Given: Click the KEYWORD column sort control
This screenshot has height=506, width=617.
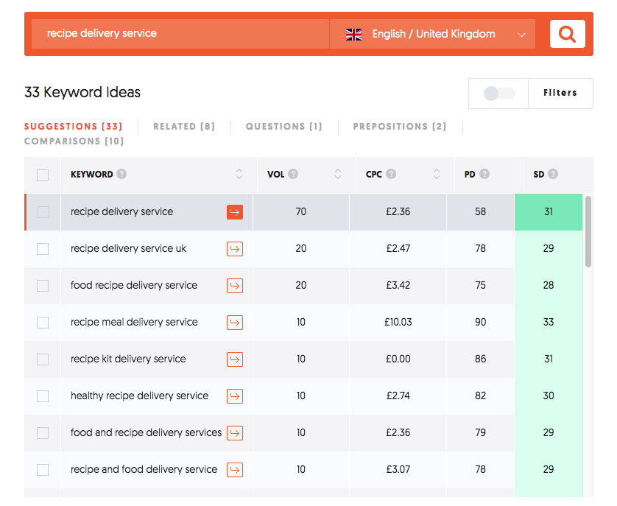Looking at the screenshot, I should 239,174.
